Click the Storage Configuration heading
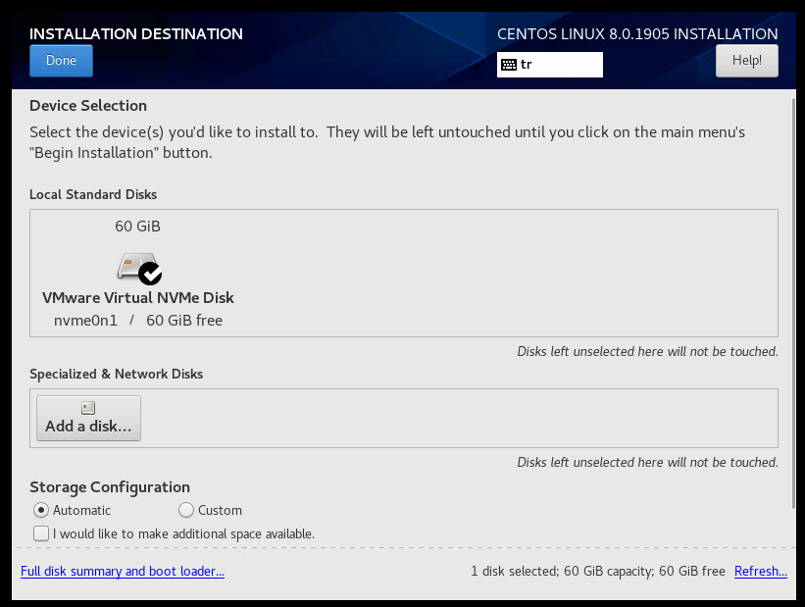805x607 pixels. (x=110, y=486)
